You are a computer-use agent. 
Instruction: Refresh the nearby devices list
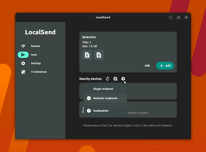coord(108,79)
